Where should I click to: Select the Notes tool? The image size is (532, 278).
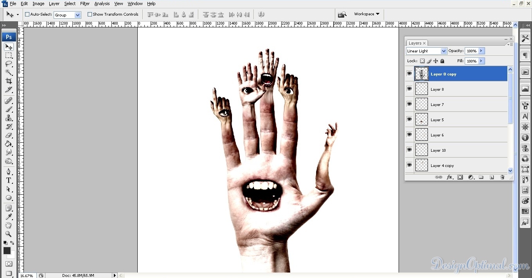9,208
